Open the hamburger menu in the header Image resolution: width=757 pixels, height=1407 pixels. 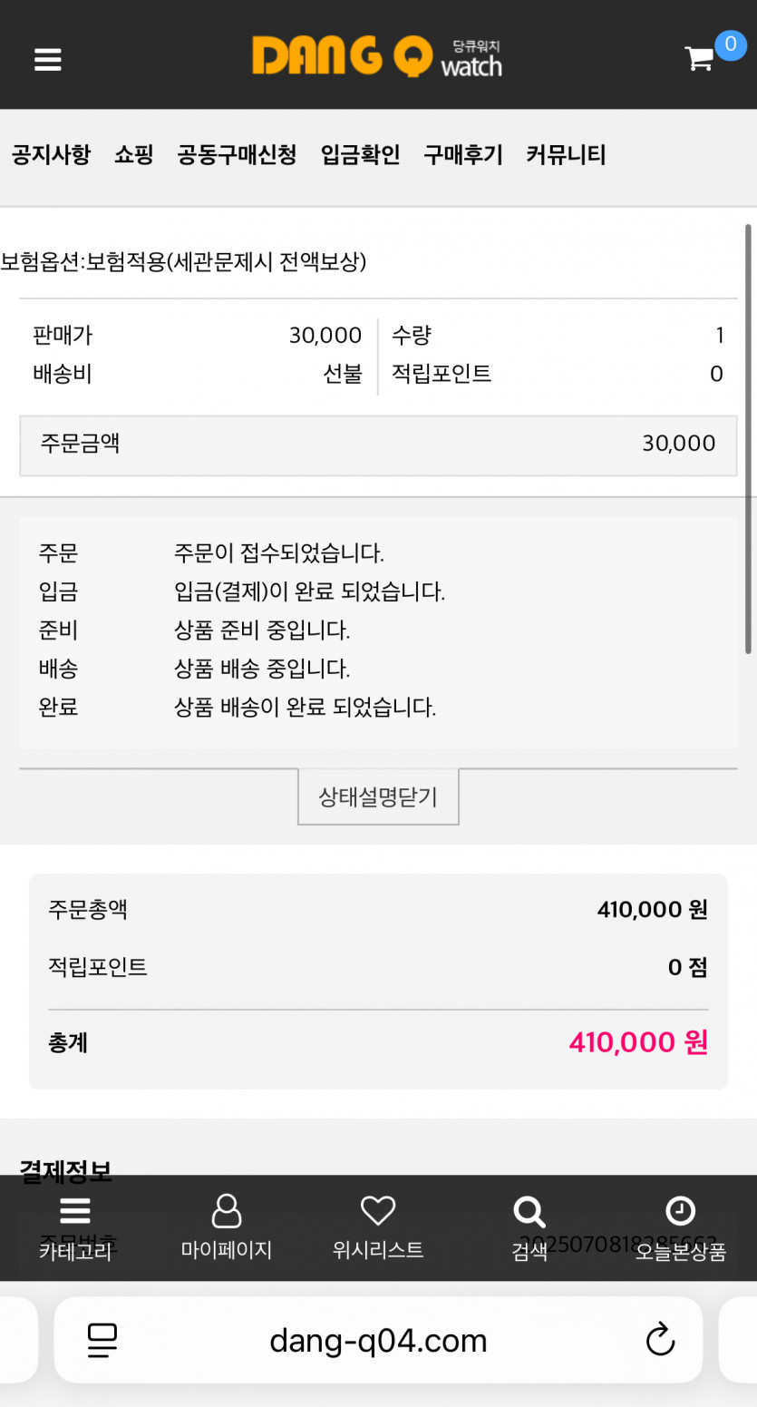[48, 60]
